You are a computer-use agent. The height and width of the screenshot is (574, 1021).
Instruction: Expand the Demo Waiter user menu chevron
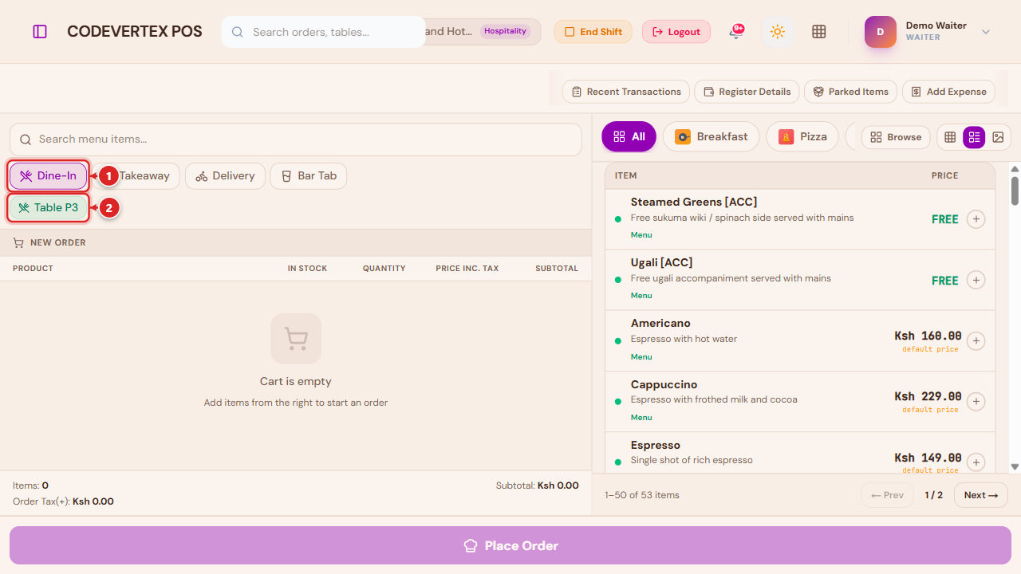986,32
